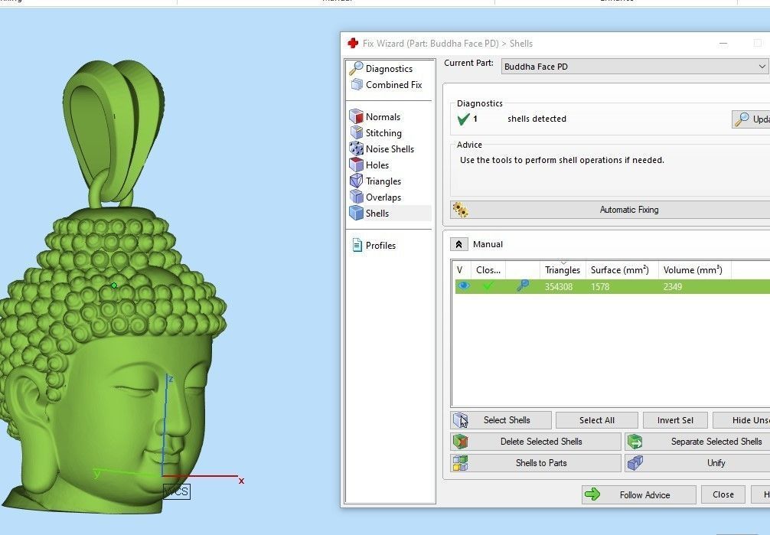This screenshot has height=535, width=770.
Task: Collapse the Manual section
Action: click(458, 244)
